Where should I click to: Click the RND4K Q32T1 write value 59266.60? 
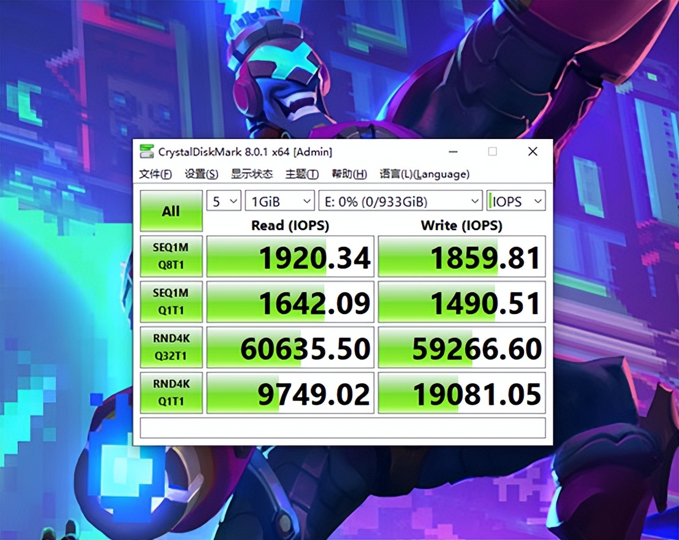tap(461, 347)
